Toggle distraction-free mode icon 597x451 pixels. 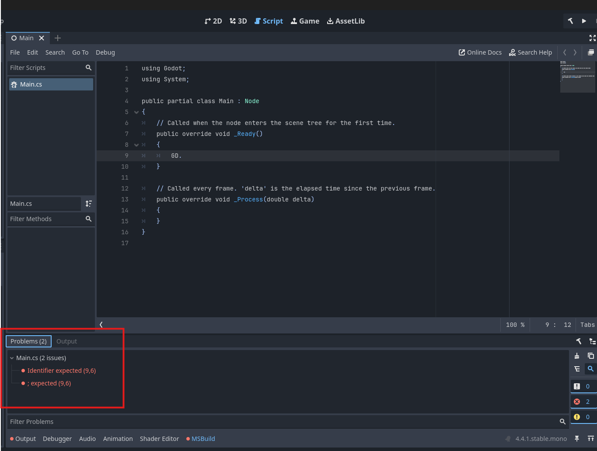[x=593, y=38]
